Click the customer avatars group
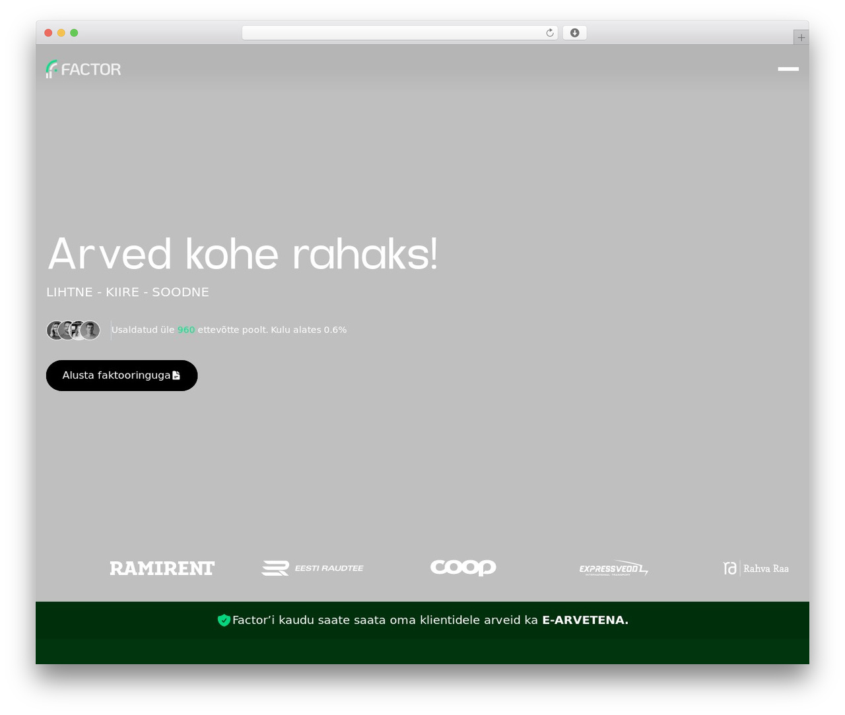 (73, 330)
